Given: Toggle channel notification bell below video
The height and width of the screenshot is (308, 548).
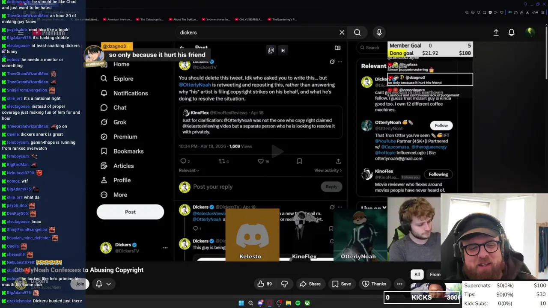Looking at the screenshot, I should click(99, 284).
